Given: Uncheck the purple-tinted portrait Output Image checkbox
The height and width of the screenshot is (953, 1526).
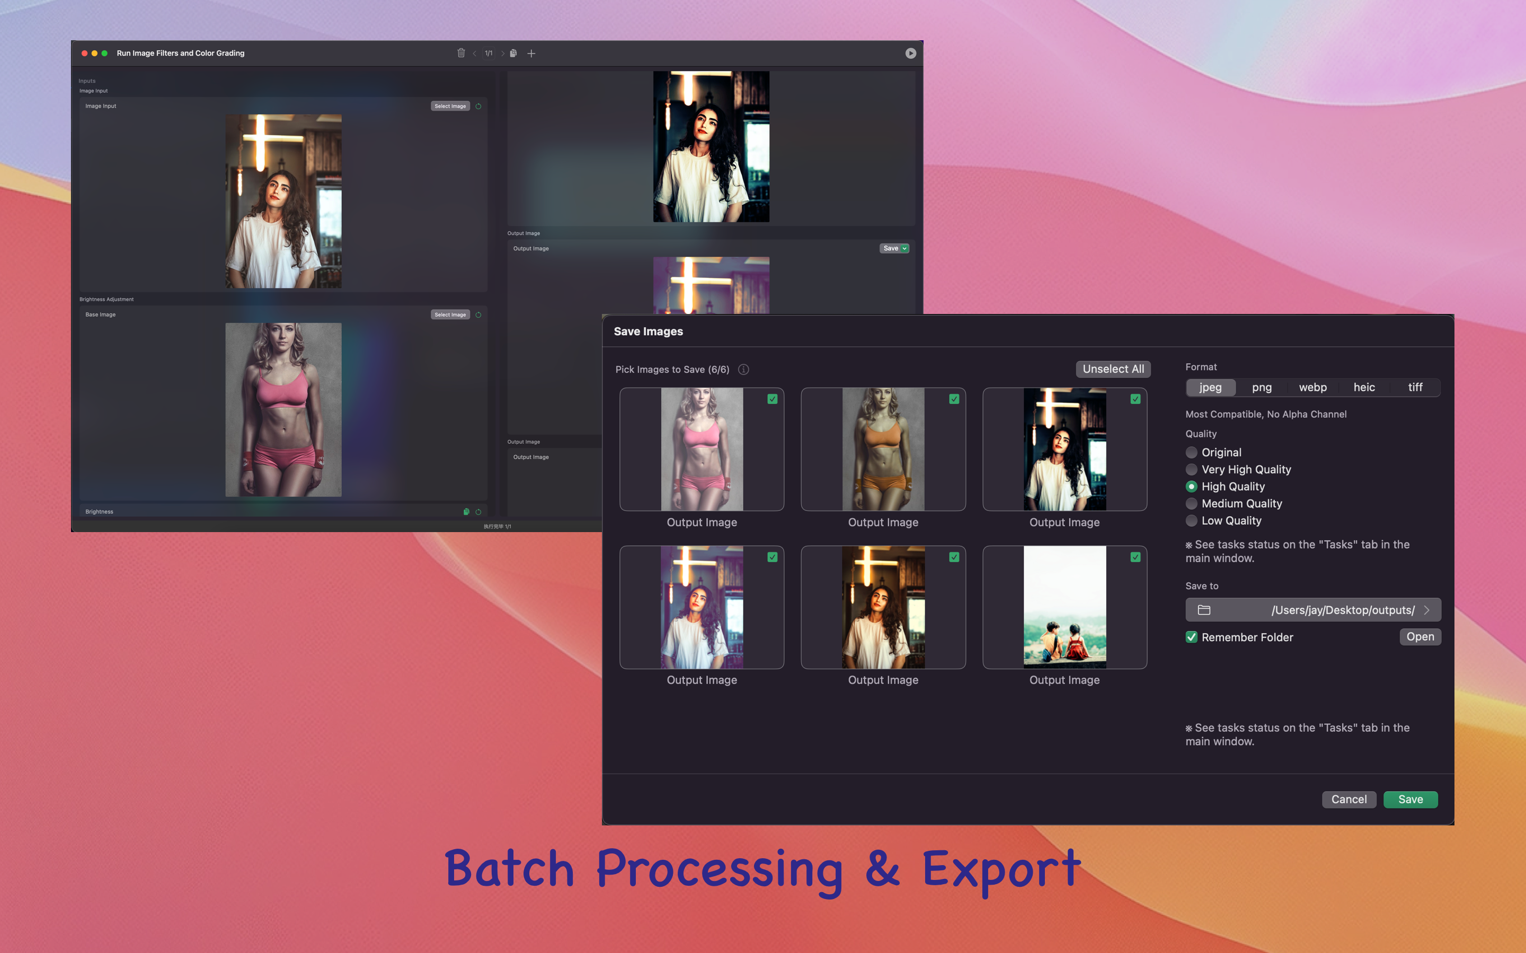Looking at the screenshot, I should point(773,557).
